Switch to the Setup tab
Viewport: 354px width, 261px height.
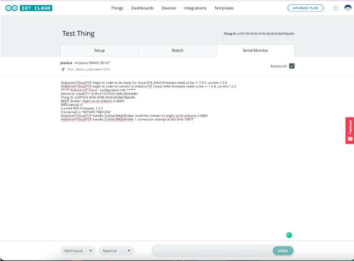tap(99, 50)
